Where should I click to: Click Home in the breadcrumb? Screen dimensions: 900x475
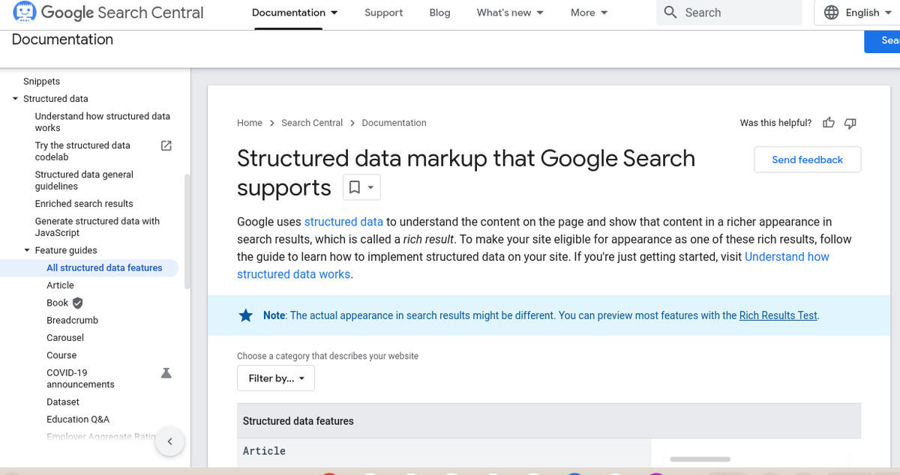[250, 123]
